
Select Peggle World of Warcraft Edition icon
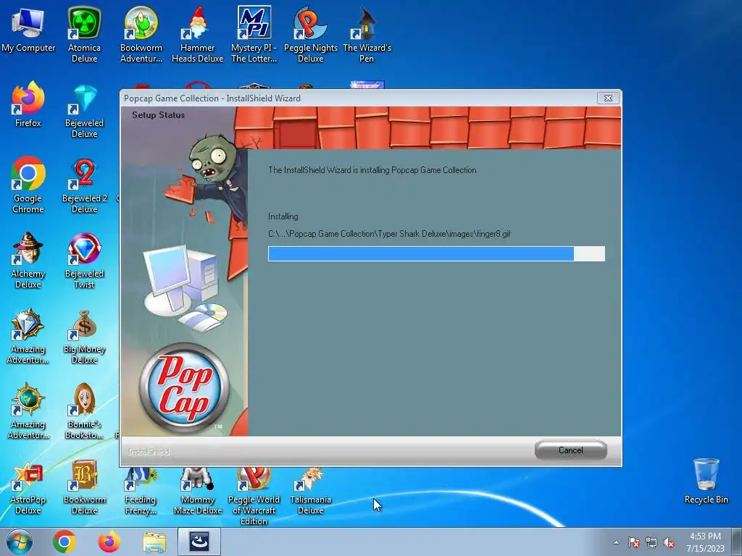[x=254, y=497]
